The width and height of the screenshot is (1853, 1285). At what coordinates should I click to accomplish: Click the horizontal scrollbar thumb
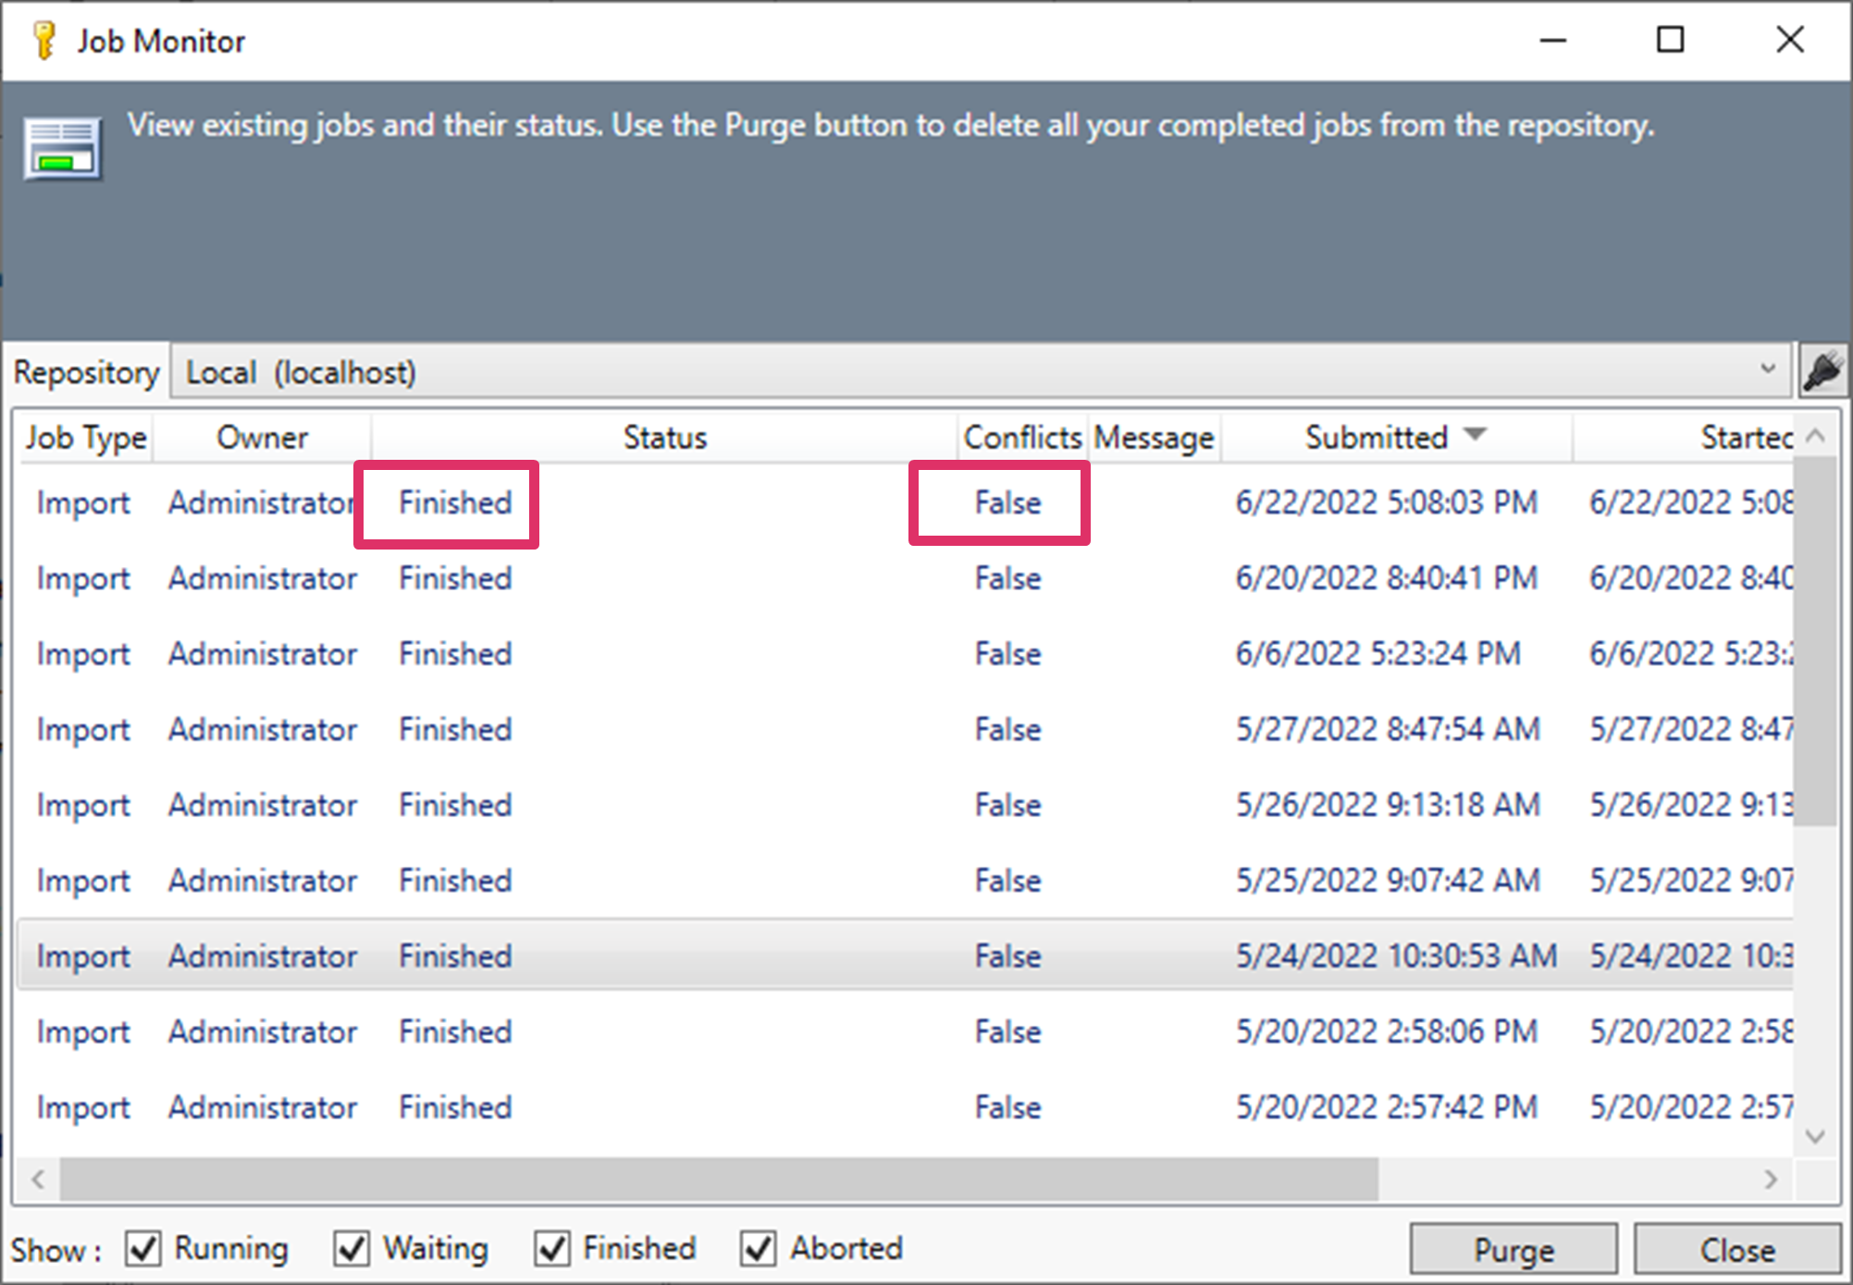(x=719, y=1180)
